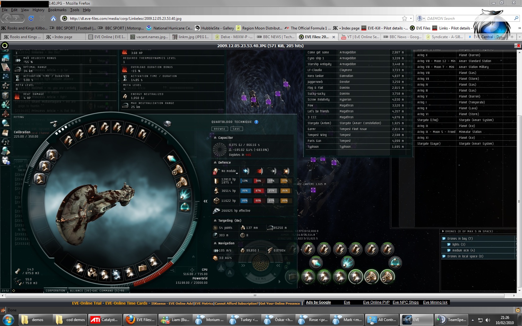Open TeamSpeak from the taskbar

pyautogui.click(x=451, y=319)
